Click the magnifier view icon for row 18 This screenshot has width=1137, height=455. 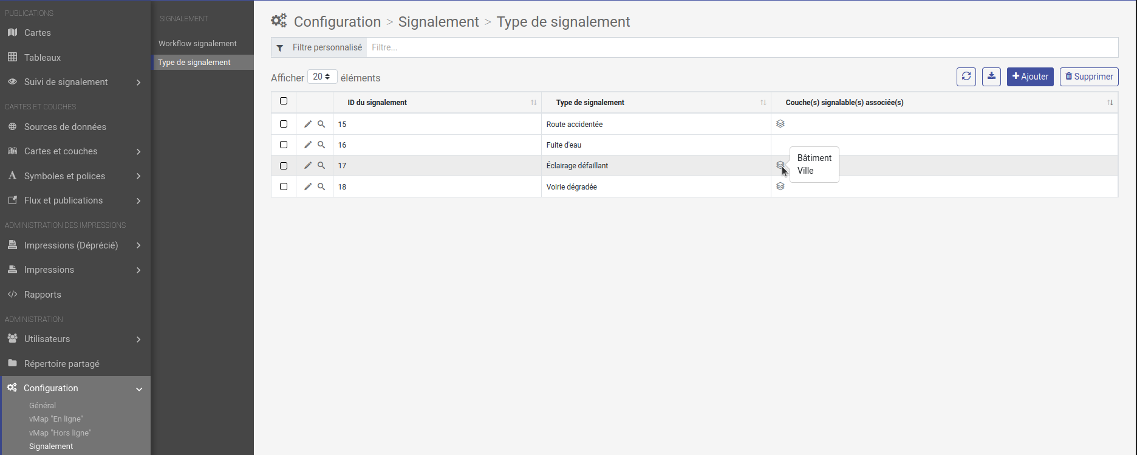tap(321, 186)
